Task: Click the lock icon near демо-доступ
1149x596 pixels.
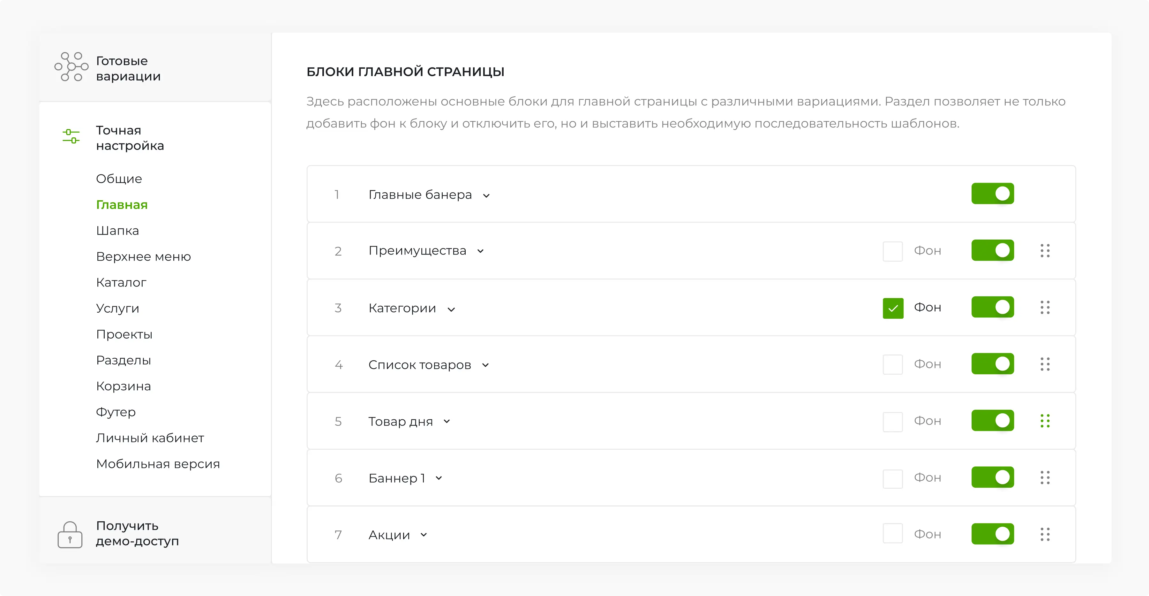Action: 70,534
